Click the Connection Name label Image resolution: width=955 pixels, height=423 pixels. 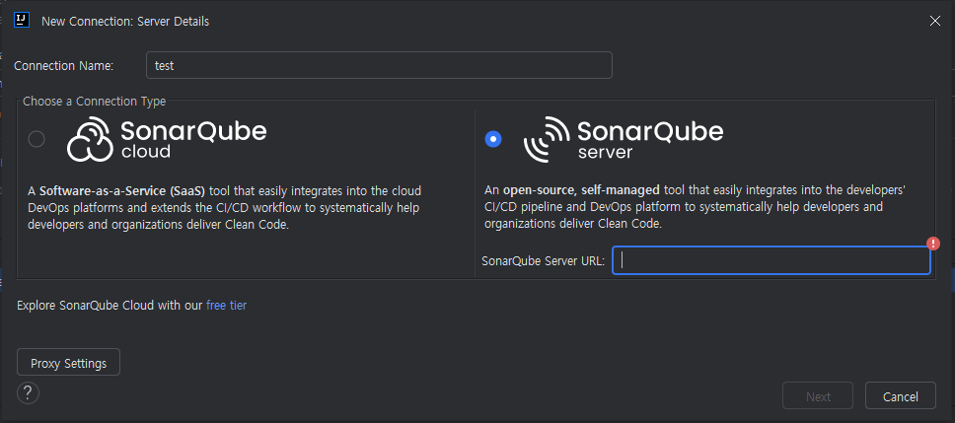tap(64, 65)
